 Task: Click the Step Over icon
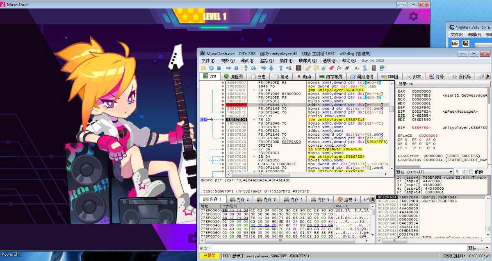pyautogui.click(x=254, y=68)
